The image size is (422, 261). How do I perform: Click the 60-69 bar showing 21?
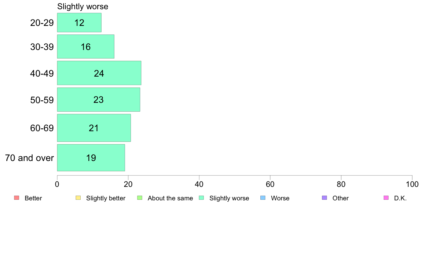pos(94,128)
